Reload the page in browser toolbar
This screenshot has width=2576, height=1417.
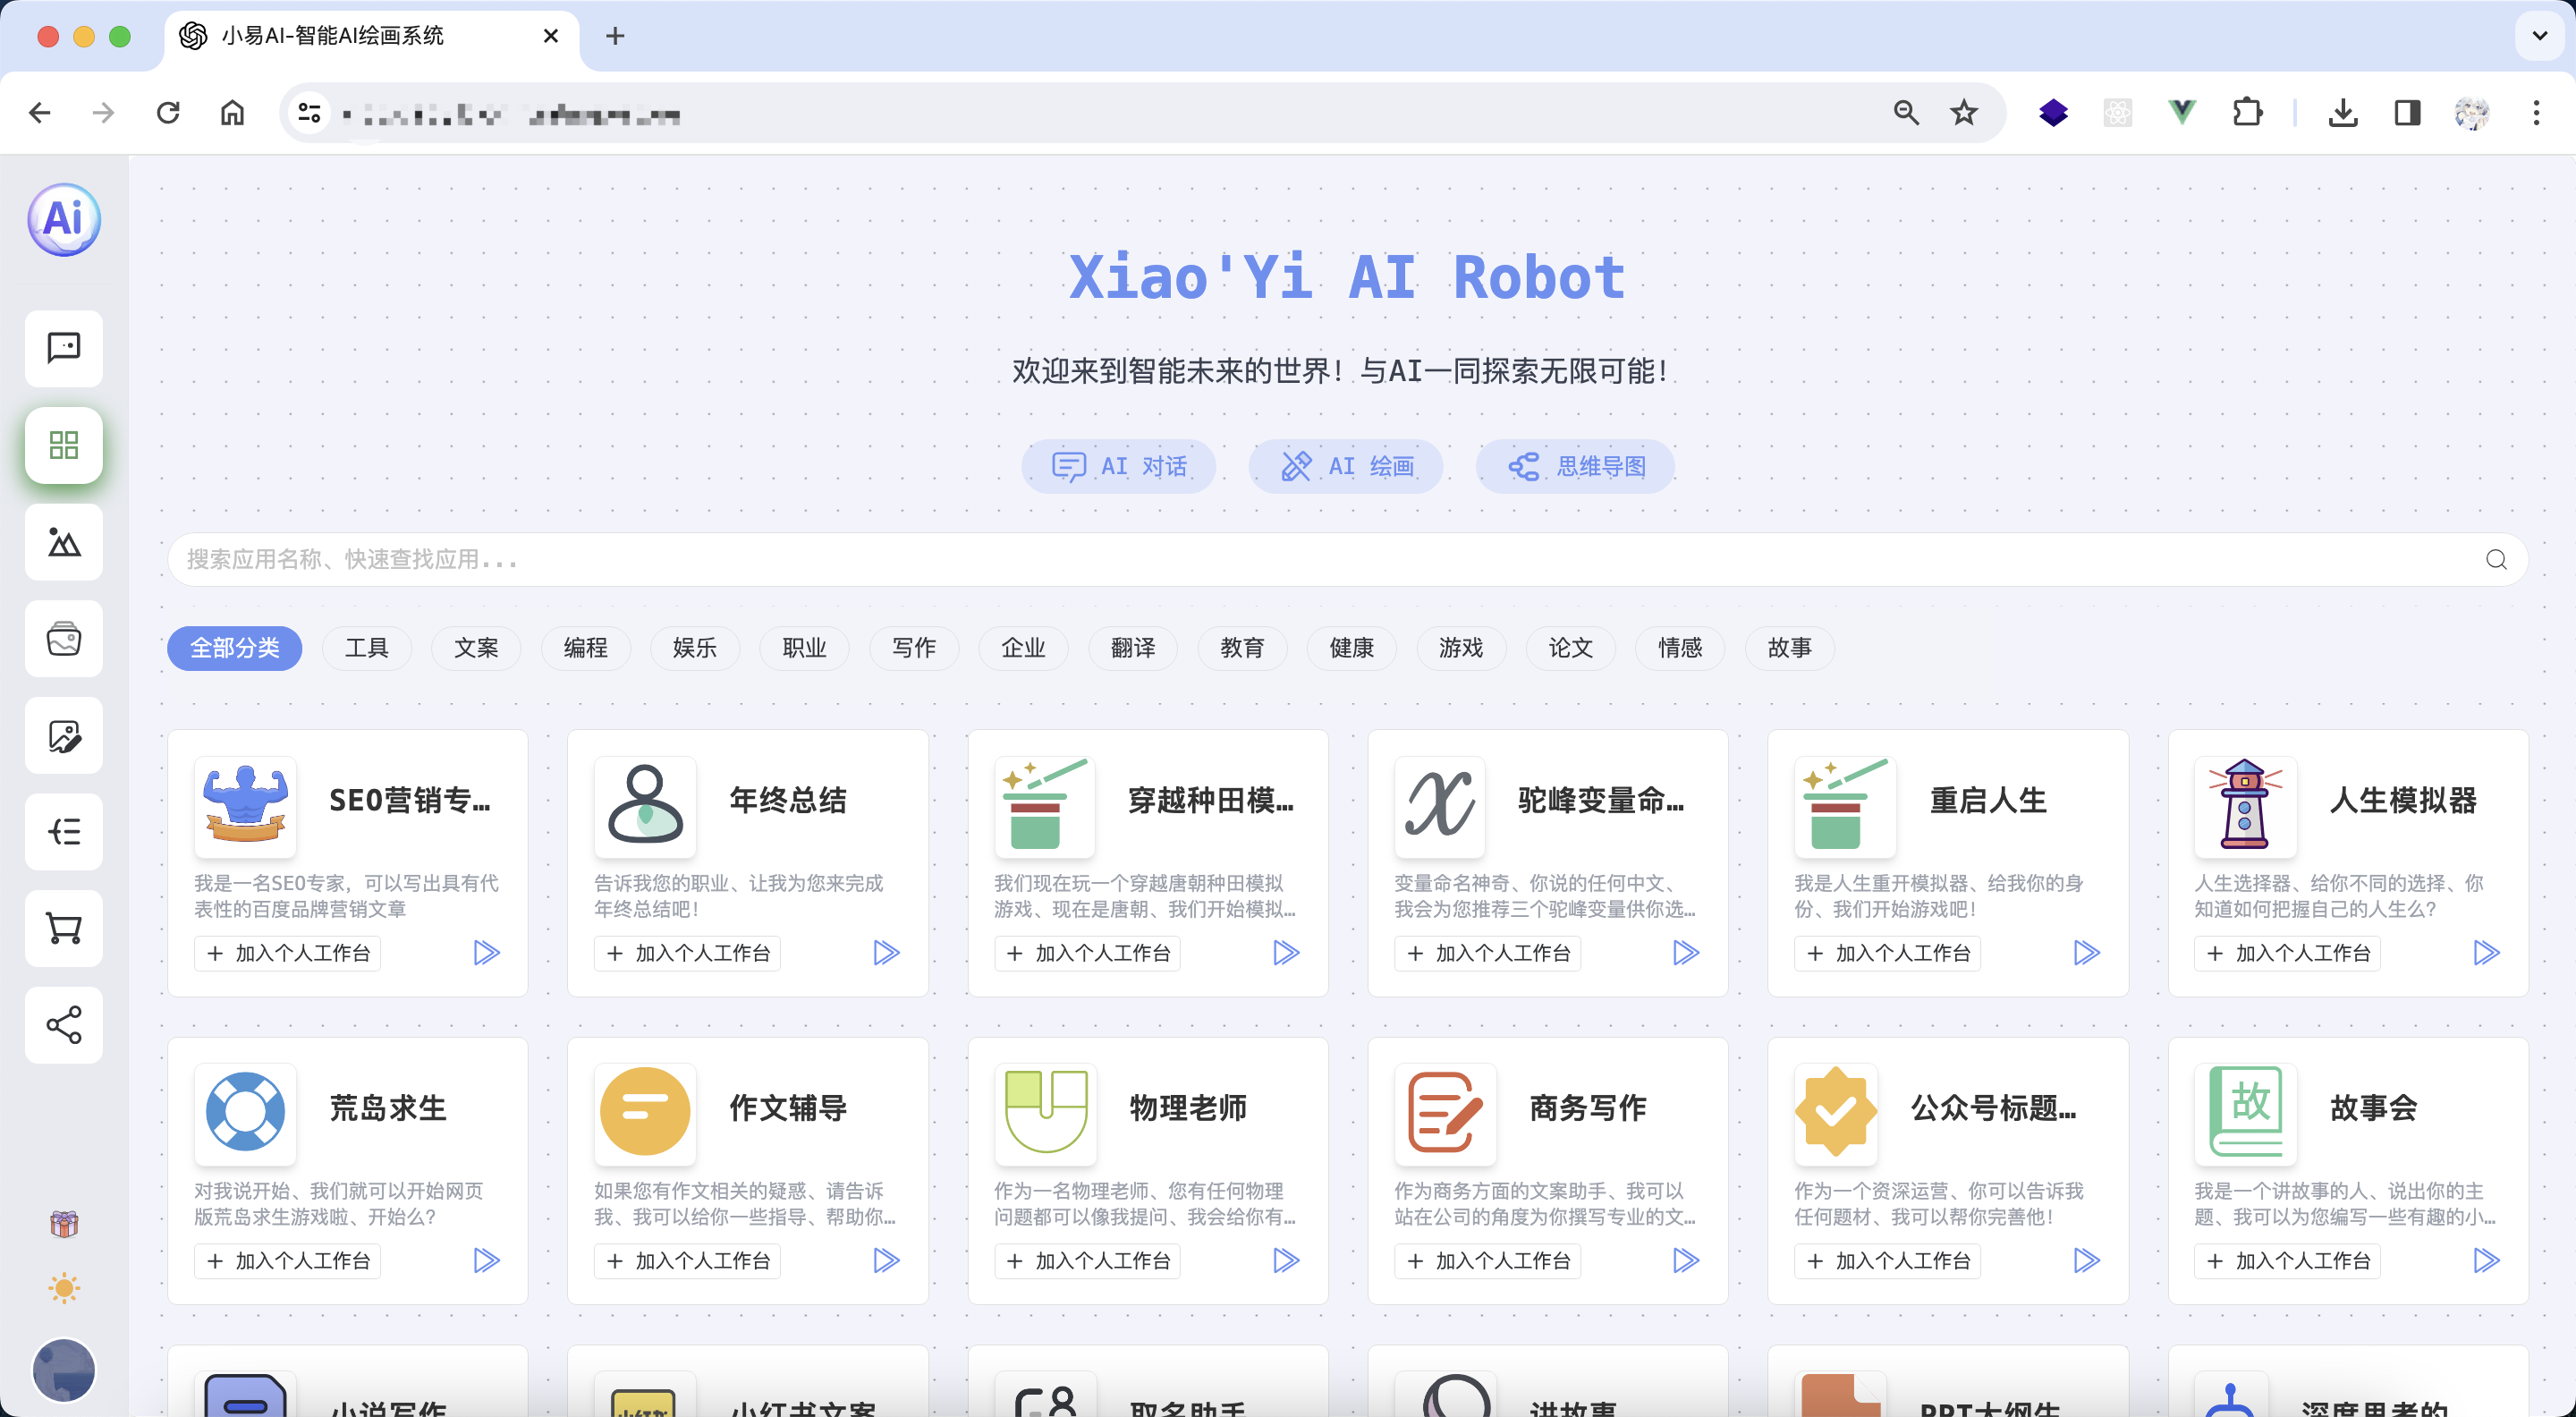[x=168, y=113]
